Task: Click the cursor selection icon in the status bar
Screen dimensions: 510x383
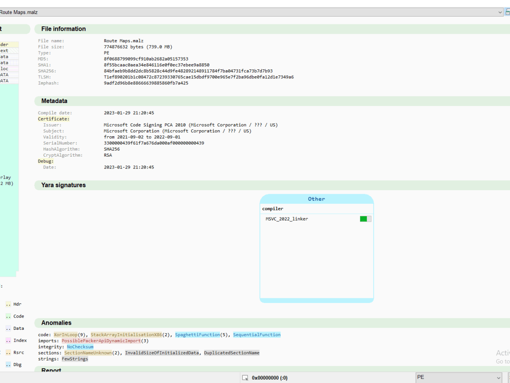Action: [x=246, y=377]
